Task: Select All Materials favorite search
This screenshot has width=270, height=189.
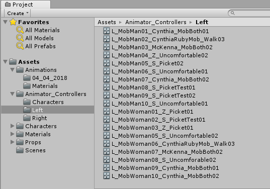Action: click(42, 30)
